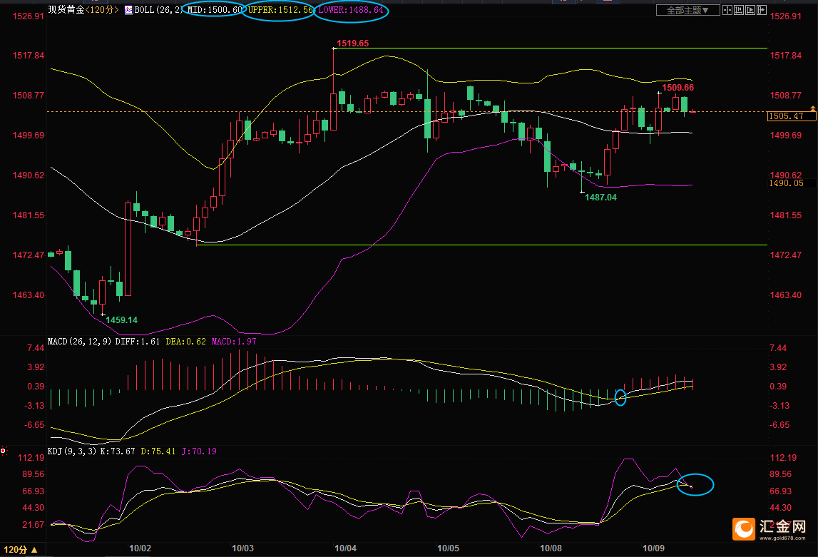This screenshot has width=818, height=557.
Task: Click the K:73.67 reading
Action: [118, 451]
